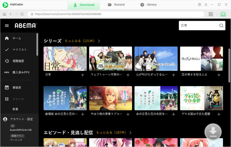Open マイリスト in sidebar
This screenshot has height=147, width=231.
(19, 49)
